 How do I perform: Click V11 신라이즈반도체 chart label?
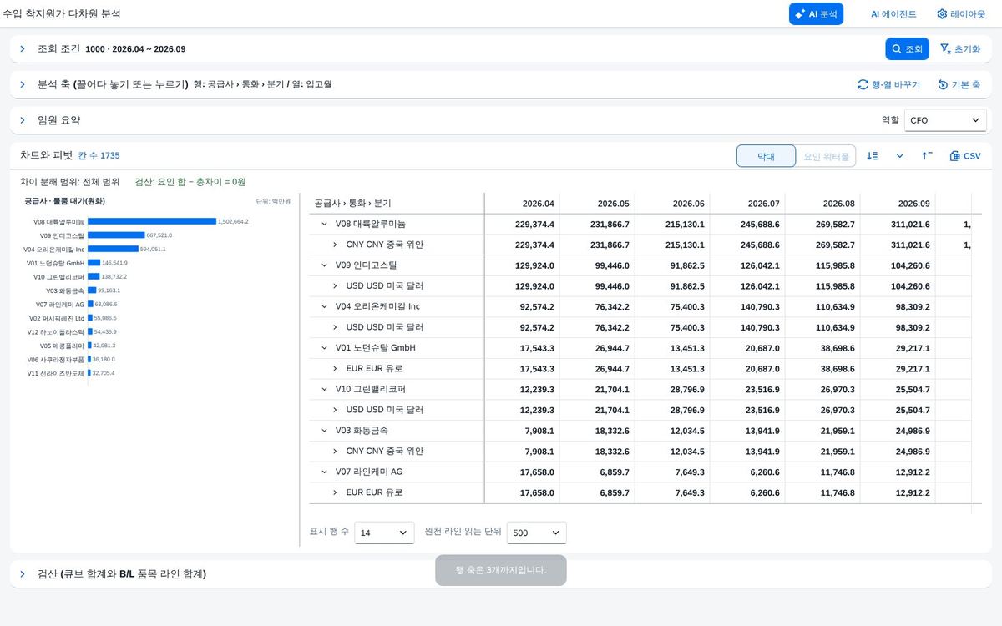tap(56, 373)
